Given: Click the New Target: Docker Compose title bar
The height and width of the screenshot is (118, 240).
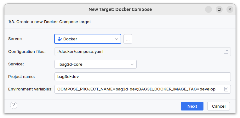Looking at the screenshot, I should coord(120,9).
